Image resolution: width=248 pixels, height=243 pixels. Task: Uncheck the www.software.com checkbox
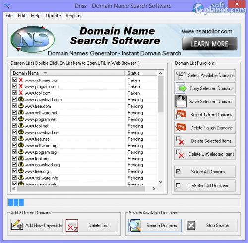(x=15, y=80)
